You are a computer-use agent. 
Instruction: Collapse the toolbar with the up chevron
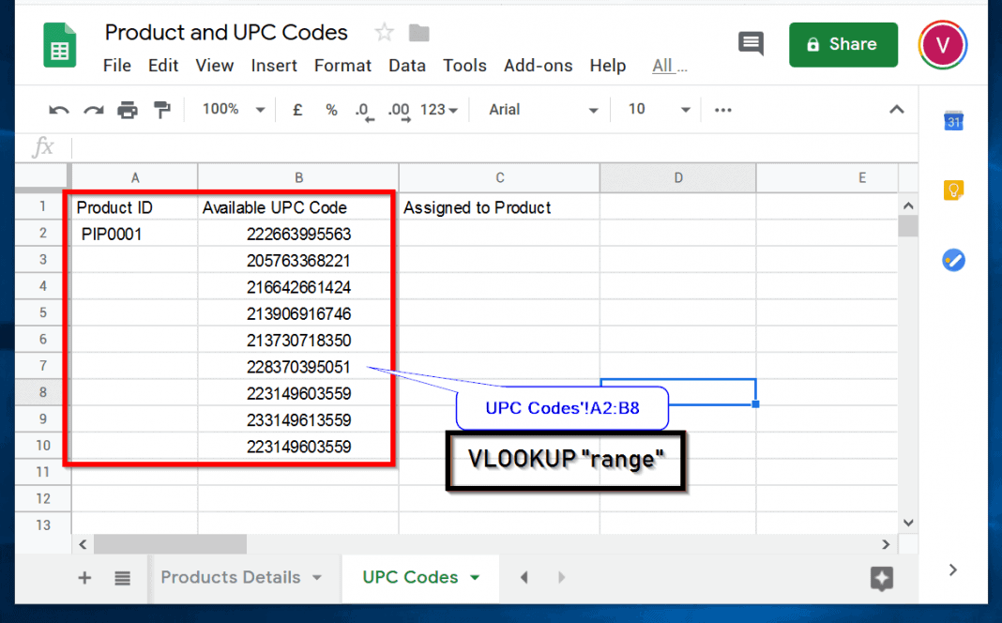point(897,109)
